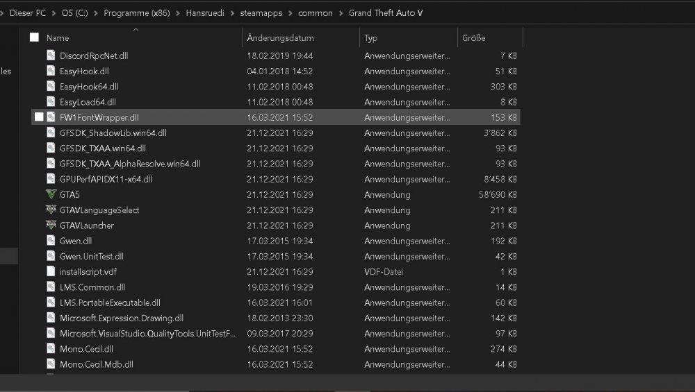Click the GTAVLauncher application icon
Viewport: 695px width, 392px height.
coord(51,225)
